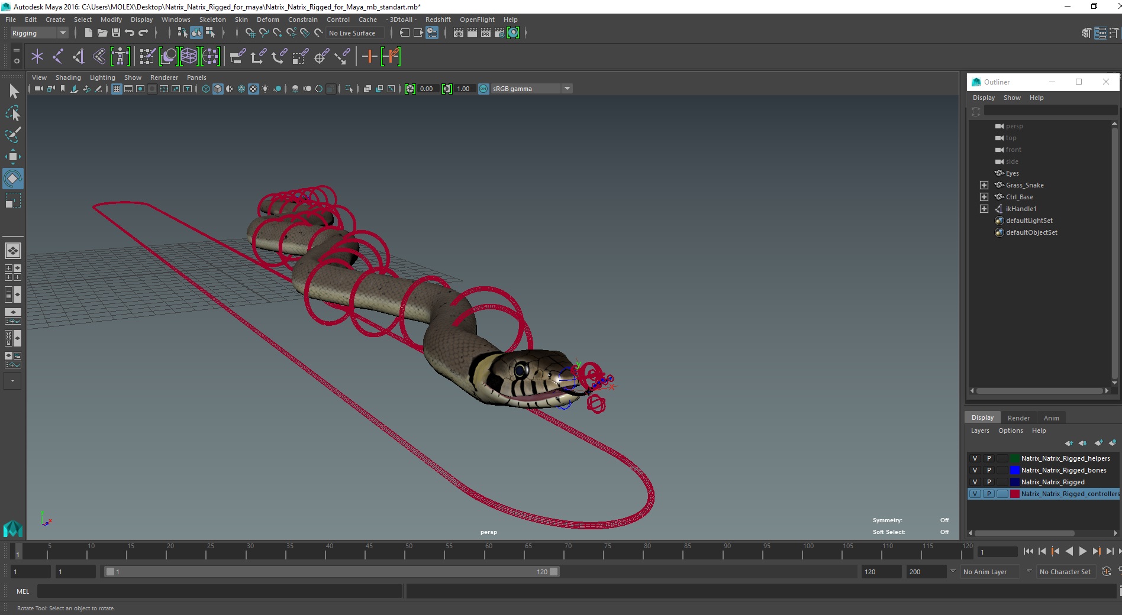Undo the last action arrow icon
Screen dimensions: 1122x615
click(x=130, y=33)
